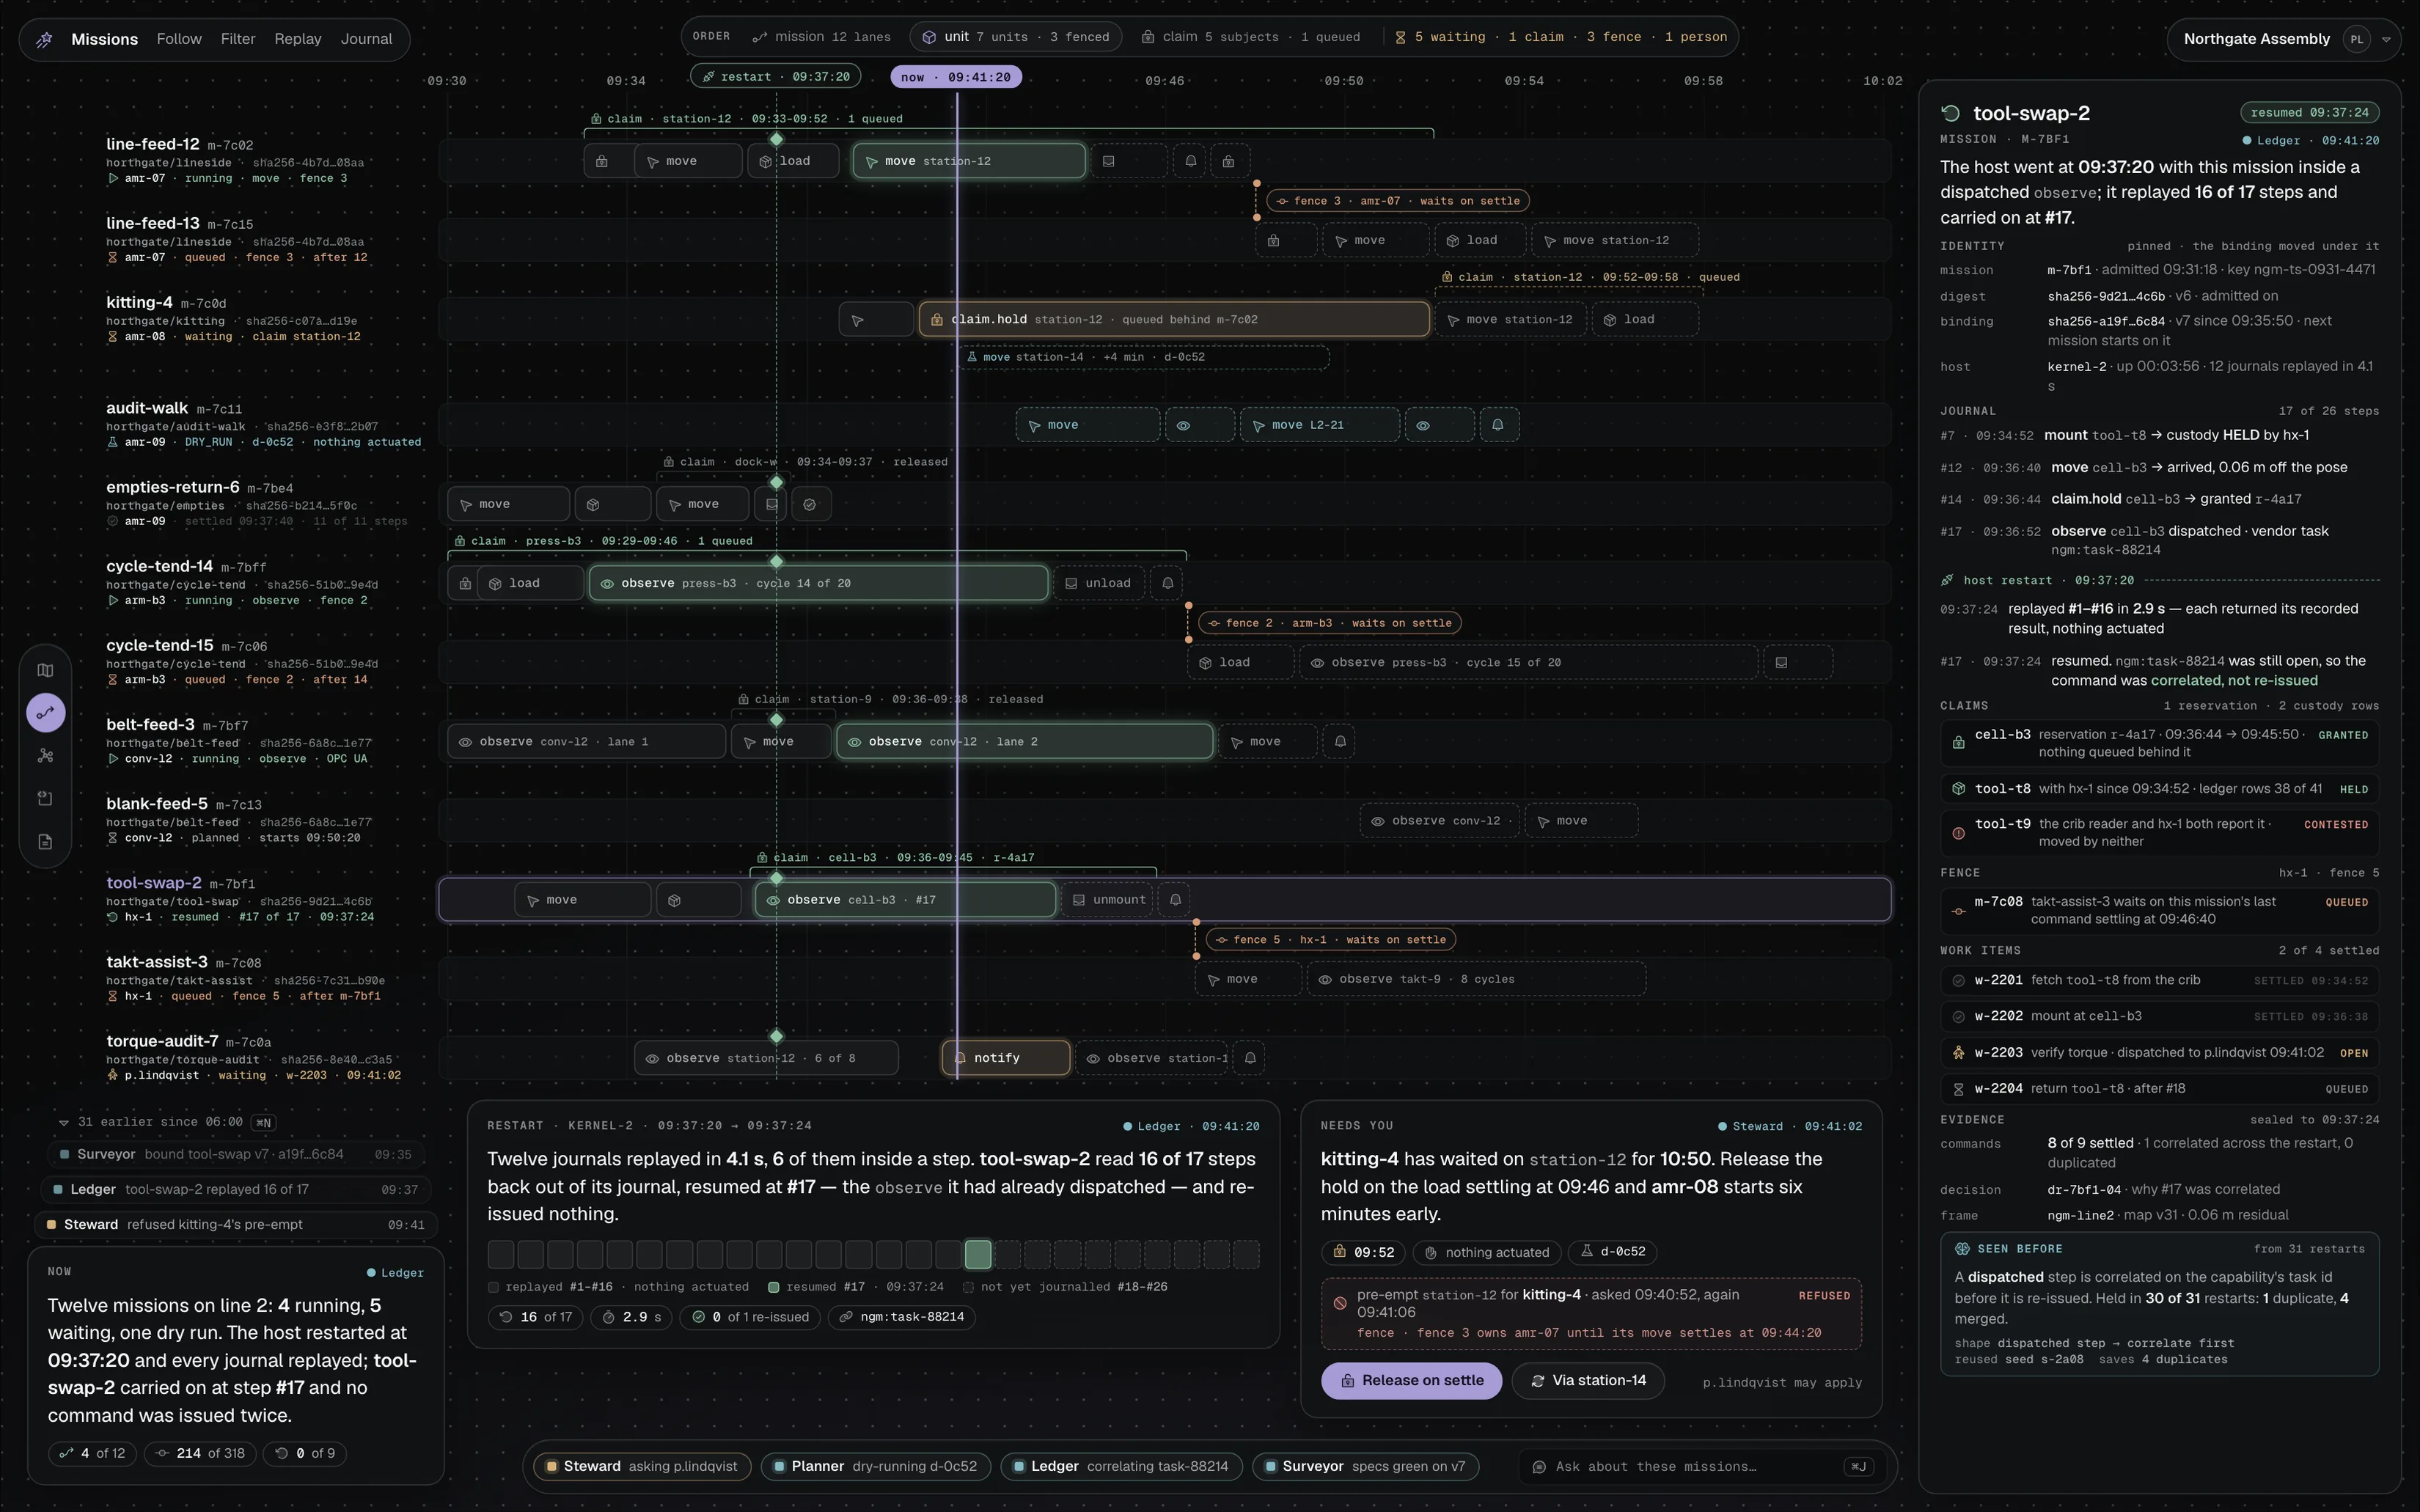This screenshot has width=2420, height=1512.
Task: Click the restart 09:37:20 timeline marker
Action: (x=775, y=77)
